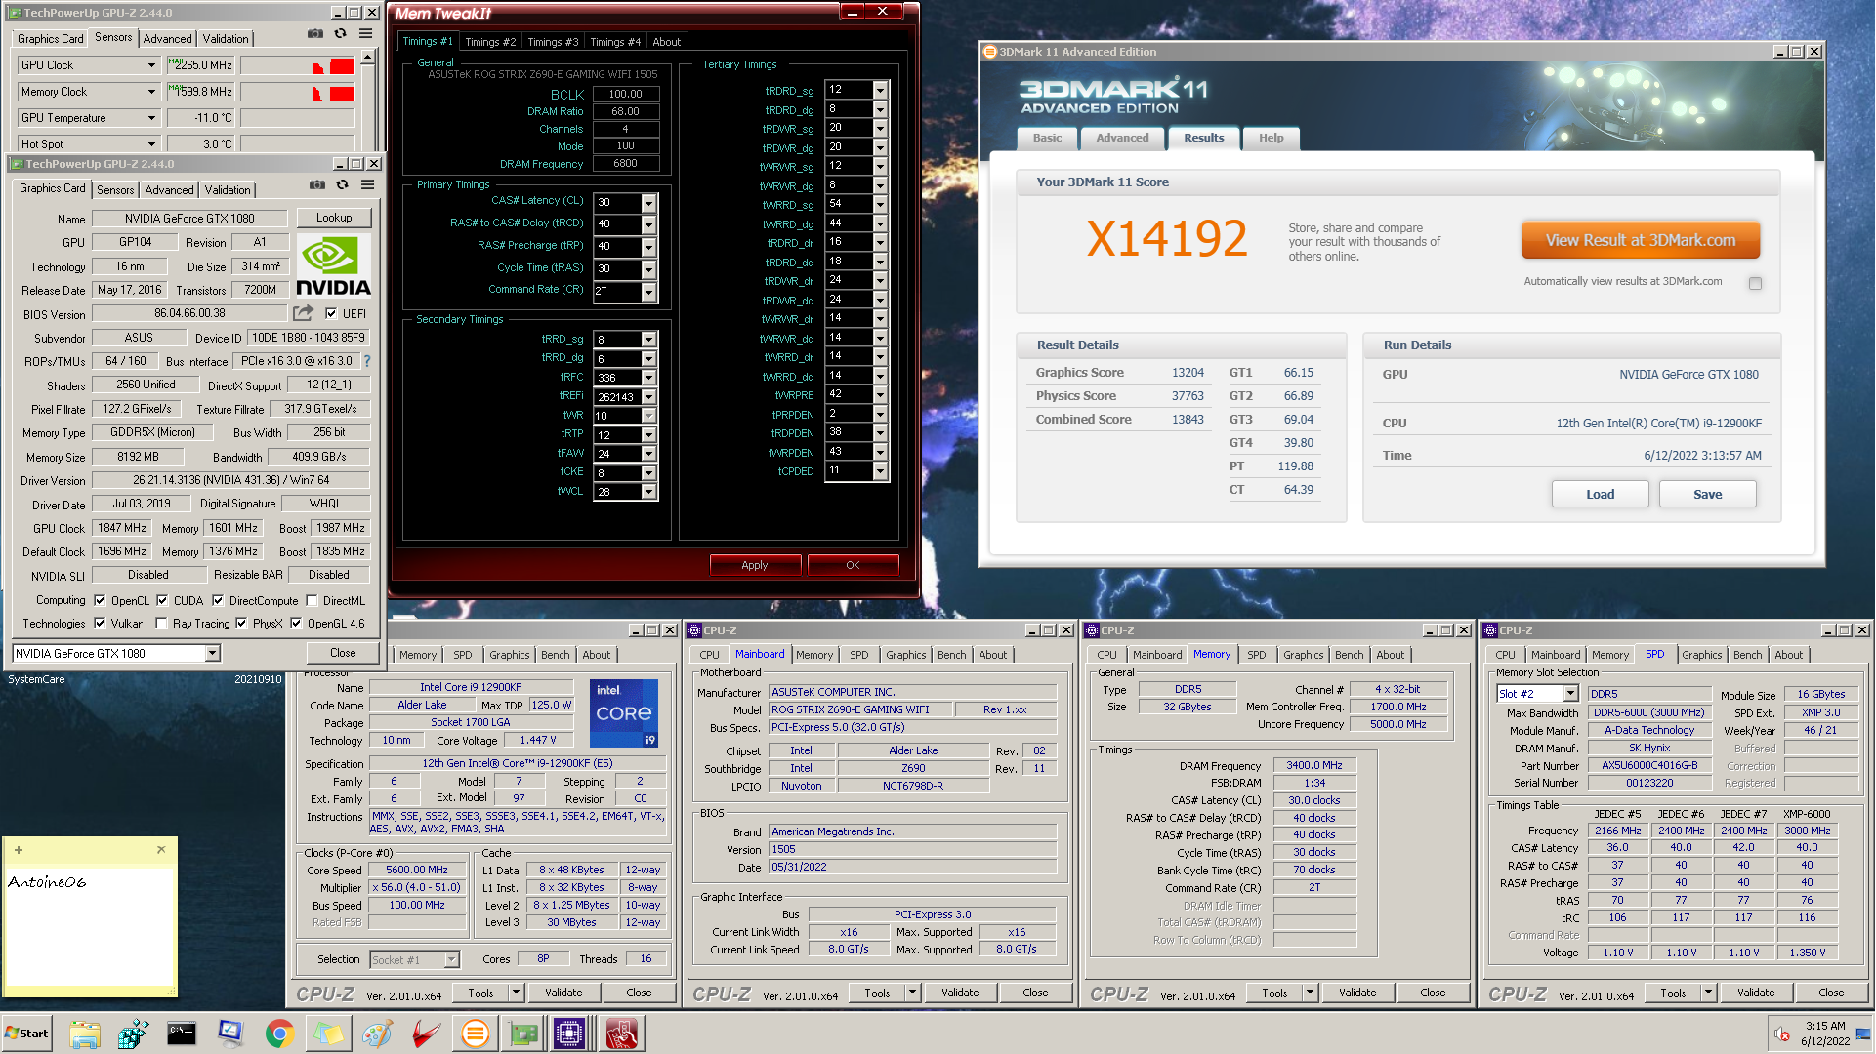The width and height of the screenshot is (1876, 1054).
Task: Open the Validation tab in GPU-Z Graphics Card window
Action: 228,190
